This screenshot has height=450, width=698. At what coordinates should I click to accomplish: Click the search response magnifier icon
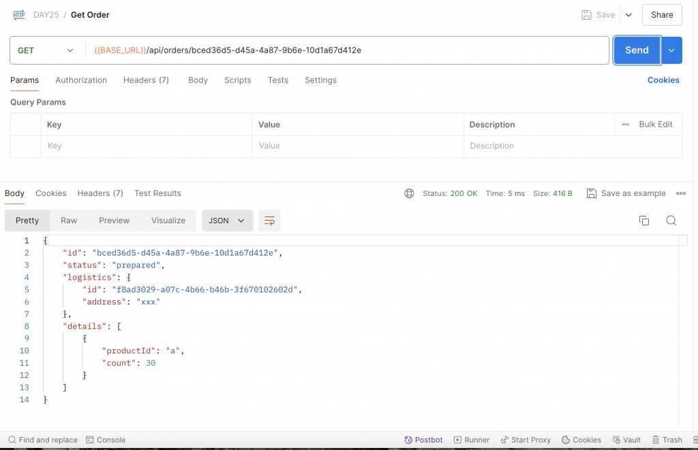tap(671, 221)
